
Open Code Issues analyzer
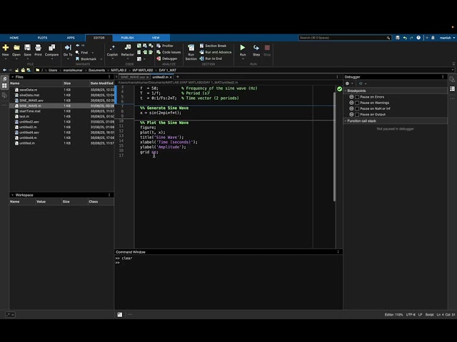coord(169,52)
